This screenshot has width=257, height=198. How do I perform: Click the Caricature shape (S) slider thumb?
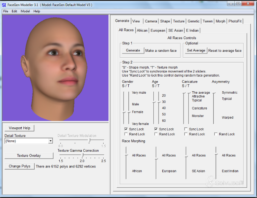184,93
